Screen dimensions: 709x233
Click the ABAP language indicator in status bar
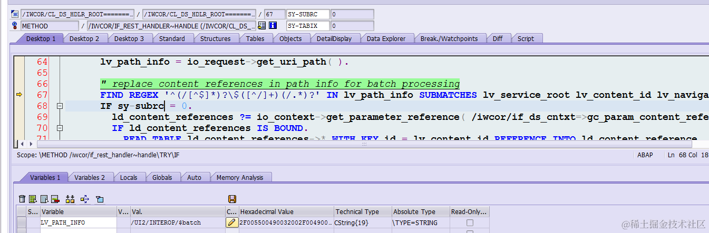(x=646, y=155)
